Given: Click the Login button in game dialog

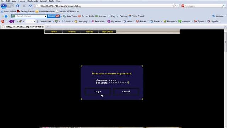Looking at the screenshot, I should click(98, 92).
